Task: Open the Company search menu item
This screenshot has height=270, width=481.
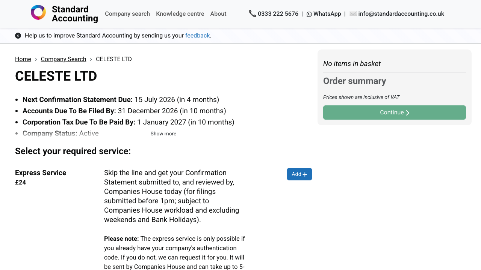Action: [x=127, y=14]
